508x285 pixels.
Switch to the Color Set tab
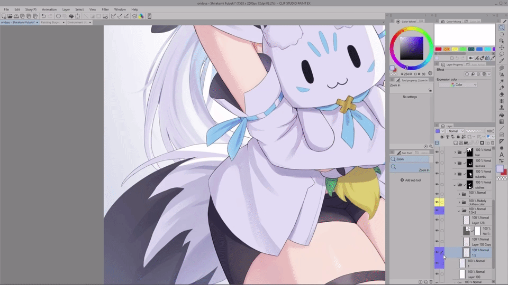coord(473,21)
